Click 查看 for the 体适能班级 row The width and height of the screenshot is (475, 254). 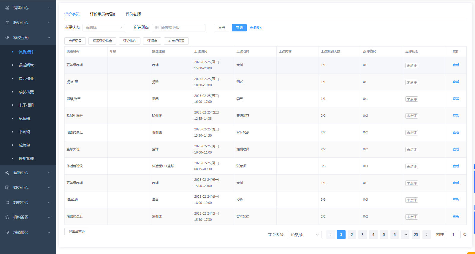pos(456,166)
